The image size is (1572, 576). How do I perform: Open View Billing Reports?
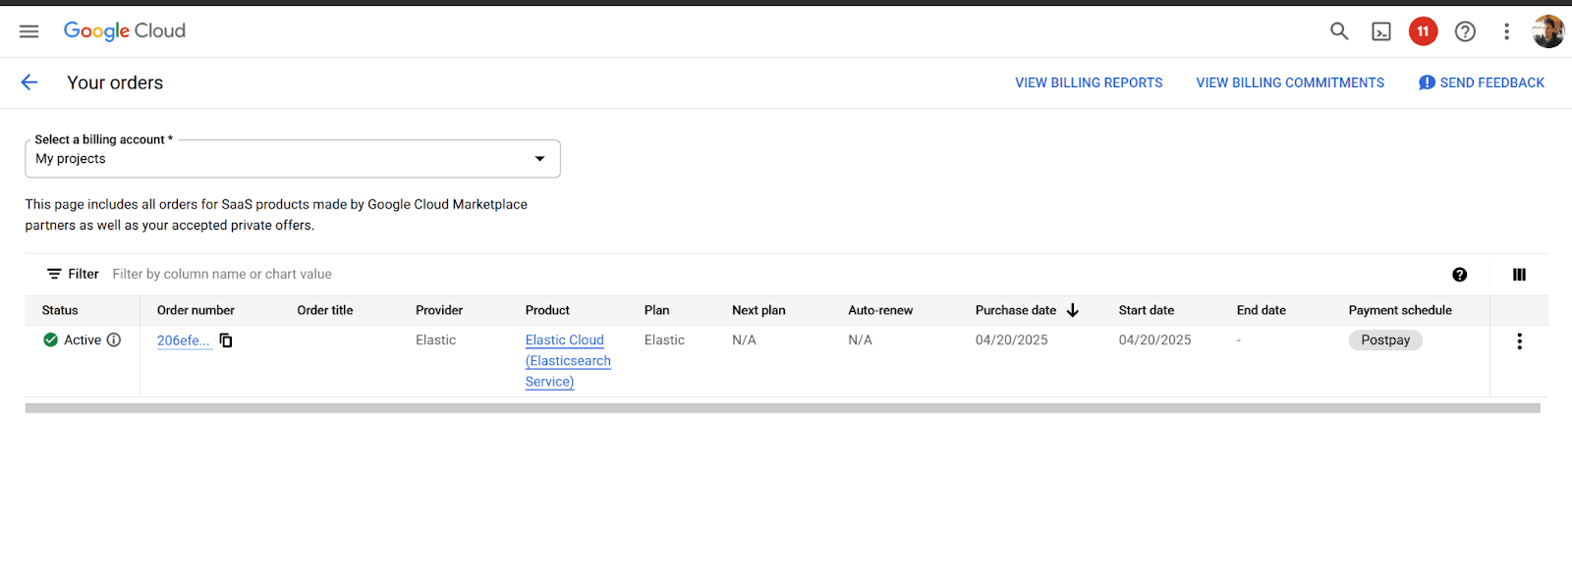[x=1089, y=83]
